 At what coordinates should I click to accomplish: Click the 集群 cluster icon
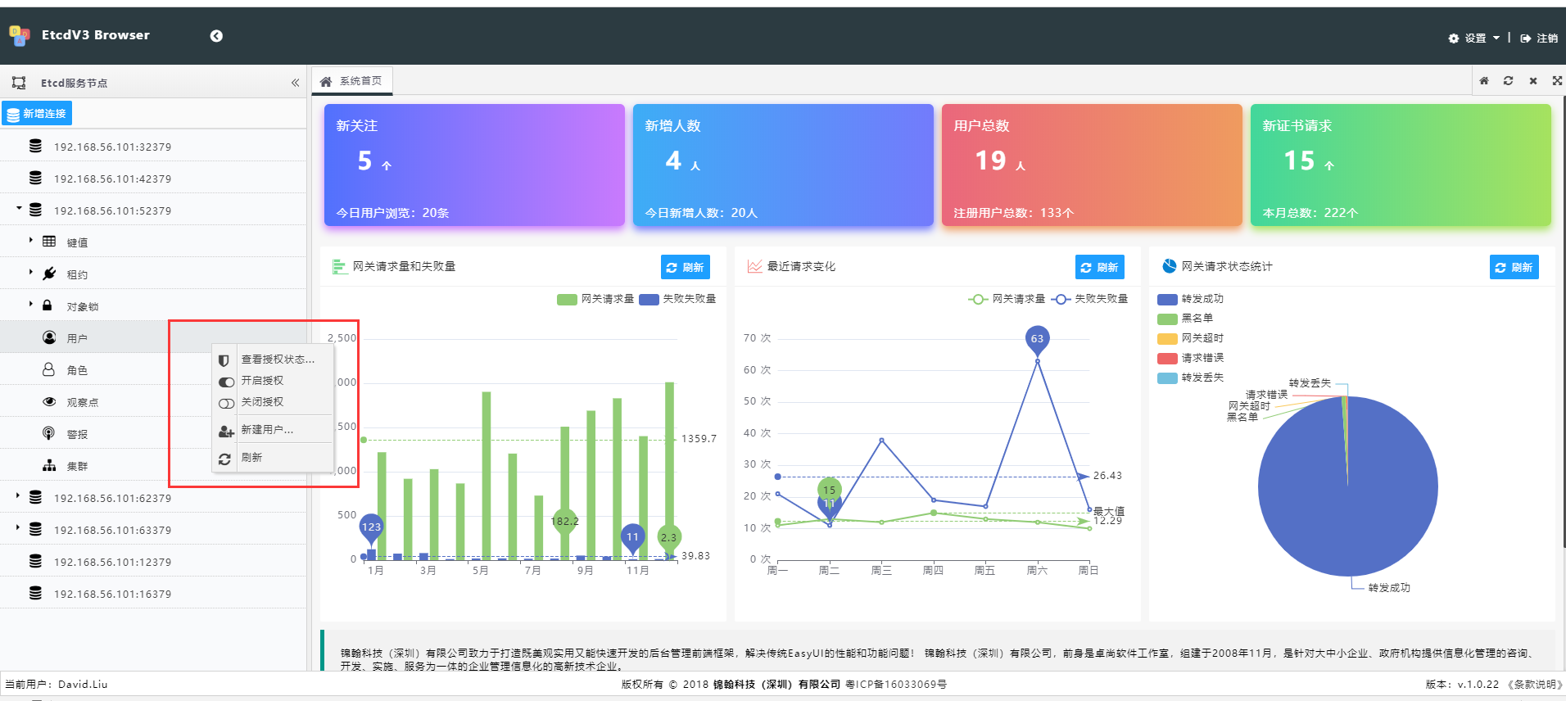point(49,465)
